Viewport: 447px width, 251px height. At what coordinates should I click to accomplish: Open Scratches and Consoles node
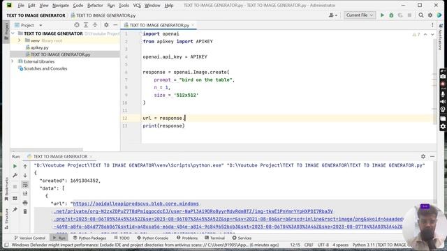pos(45,68)
